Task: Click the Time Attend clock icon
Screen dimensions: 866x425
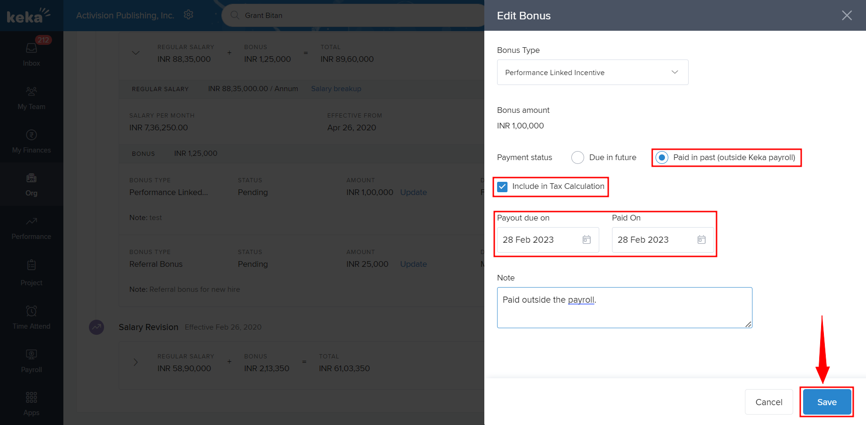Action: point(31,311)
